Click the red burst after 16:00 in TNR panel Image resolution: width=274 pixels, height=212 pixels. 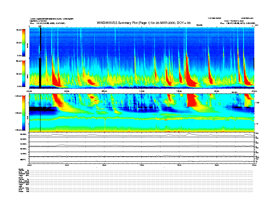(x=192, y=100)
